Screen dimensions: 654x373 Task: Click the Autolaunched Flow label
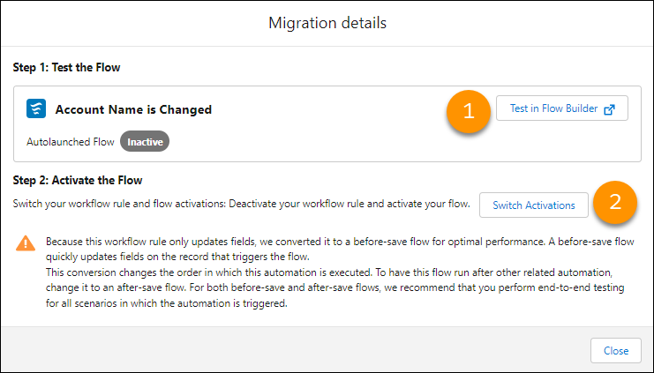71,141
